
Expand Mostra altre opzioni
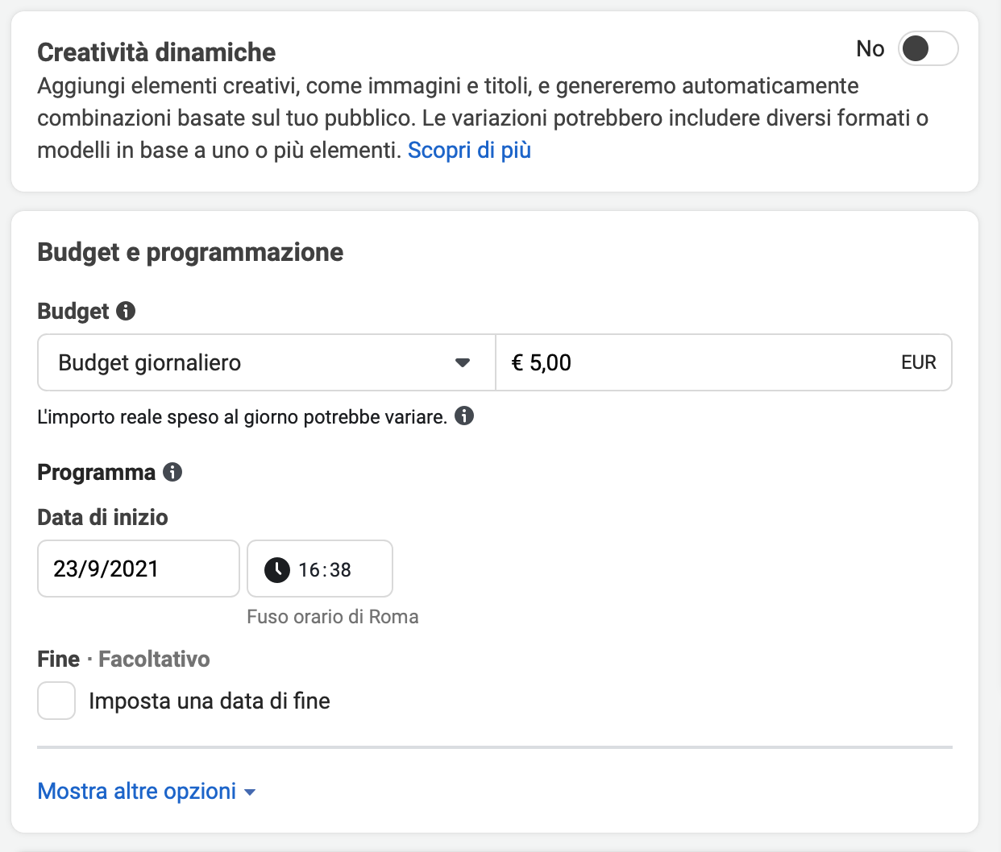[147, 791]
